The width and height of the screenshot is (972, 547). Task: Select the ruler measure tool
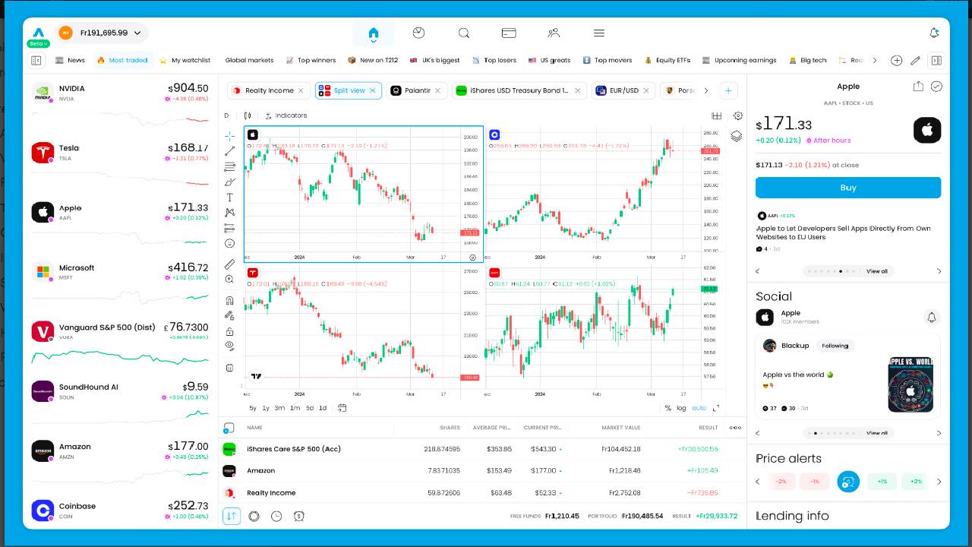coord(229,264)
